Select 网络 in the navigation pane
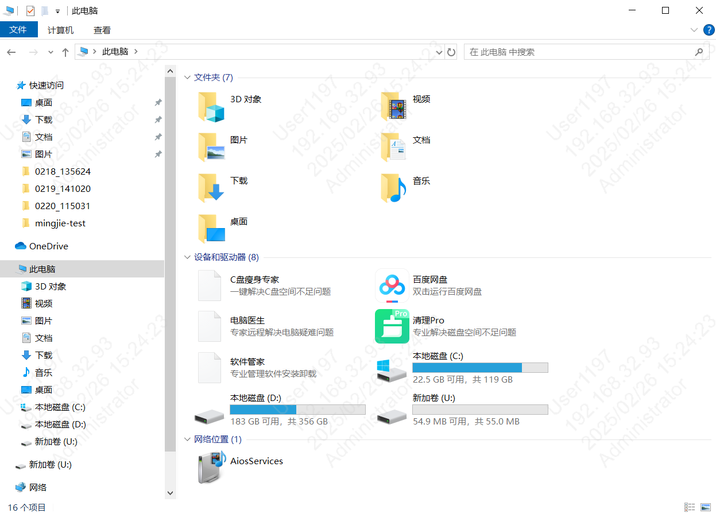The image size is (716, 513). pos(38,487)
